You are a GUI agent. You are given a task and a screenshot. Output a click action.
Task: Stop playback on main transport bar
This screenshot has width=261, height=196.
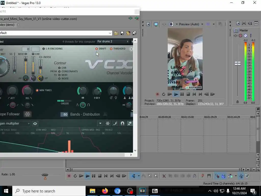click(x=100, y=176)
